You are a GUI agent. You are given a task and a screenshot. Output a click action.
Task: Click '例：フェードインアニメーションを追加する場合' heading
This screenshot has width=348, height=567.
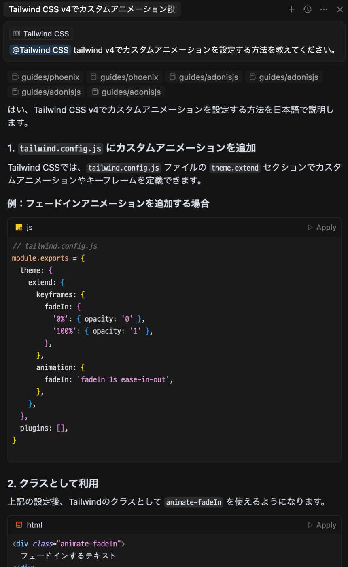coord(108,203)
